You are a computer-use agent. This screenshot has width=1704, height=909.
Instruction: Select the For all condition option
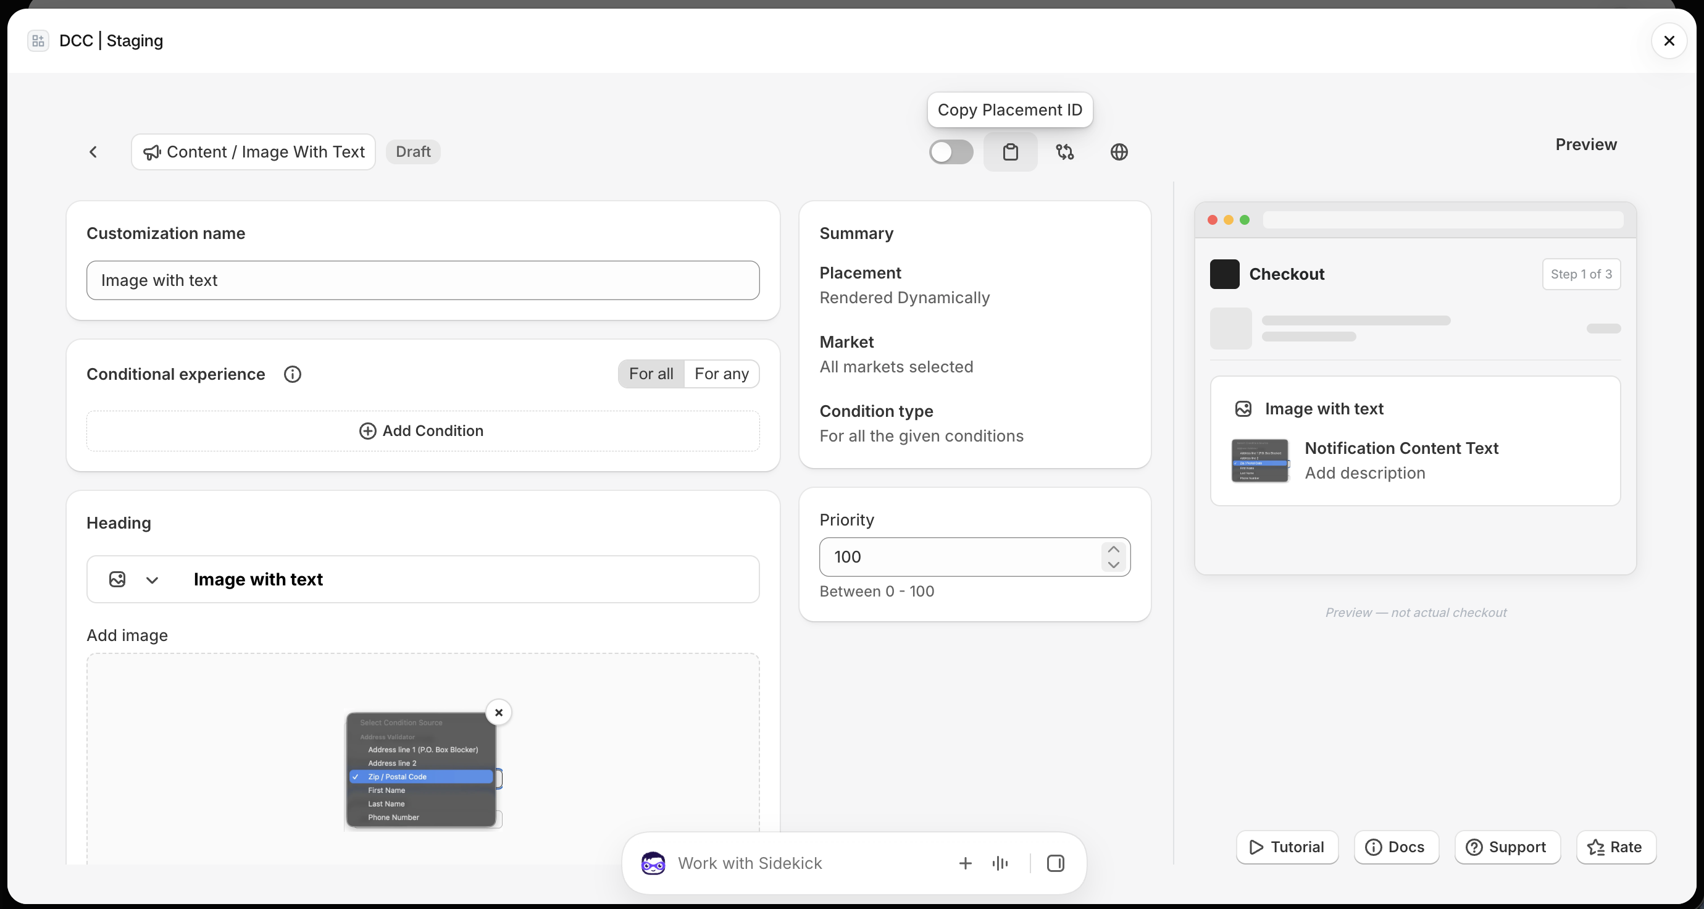pyautogui.click(x=651, y=374)
